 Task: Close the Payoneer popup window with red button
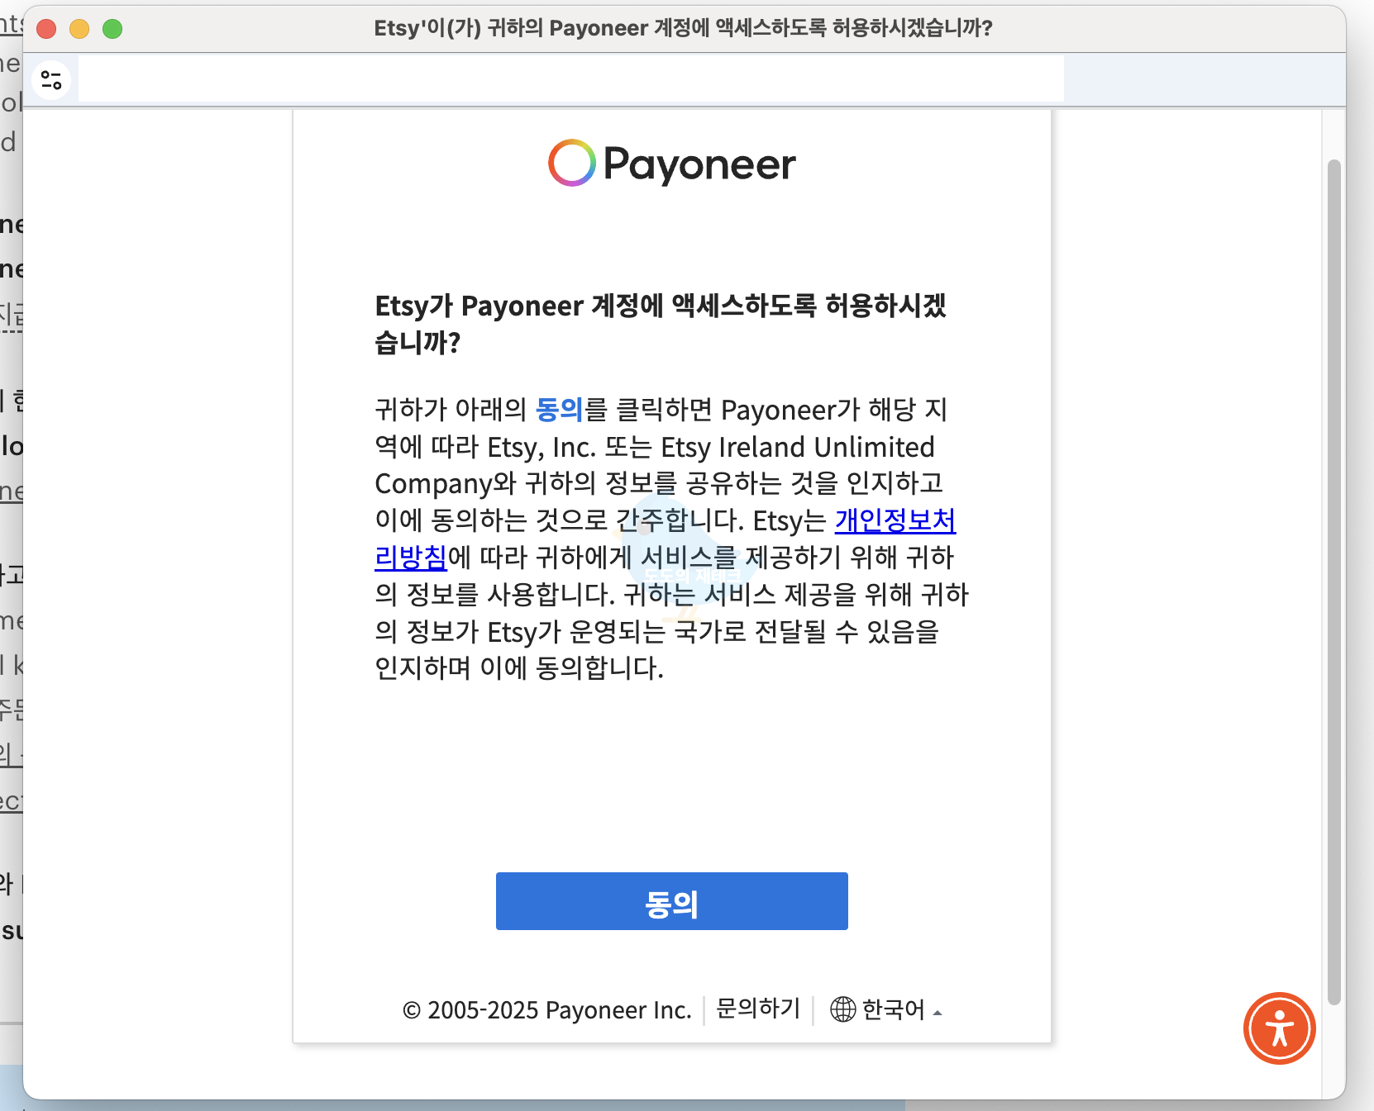46,29
